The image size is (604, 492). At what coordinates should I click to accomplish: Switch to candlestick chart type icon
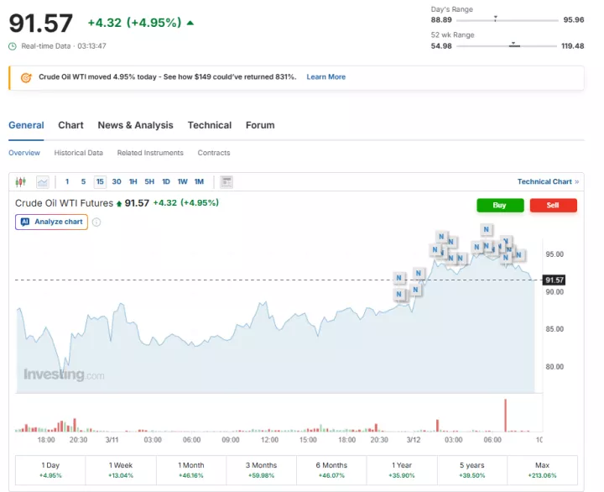point(21,181)
